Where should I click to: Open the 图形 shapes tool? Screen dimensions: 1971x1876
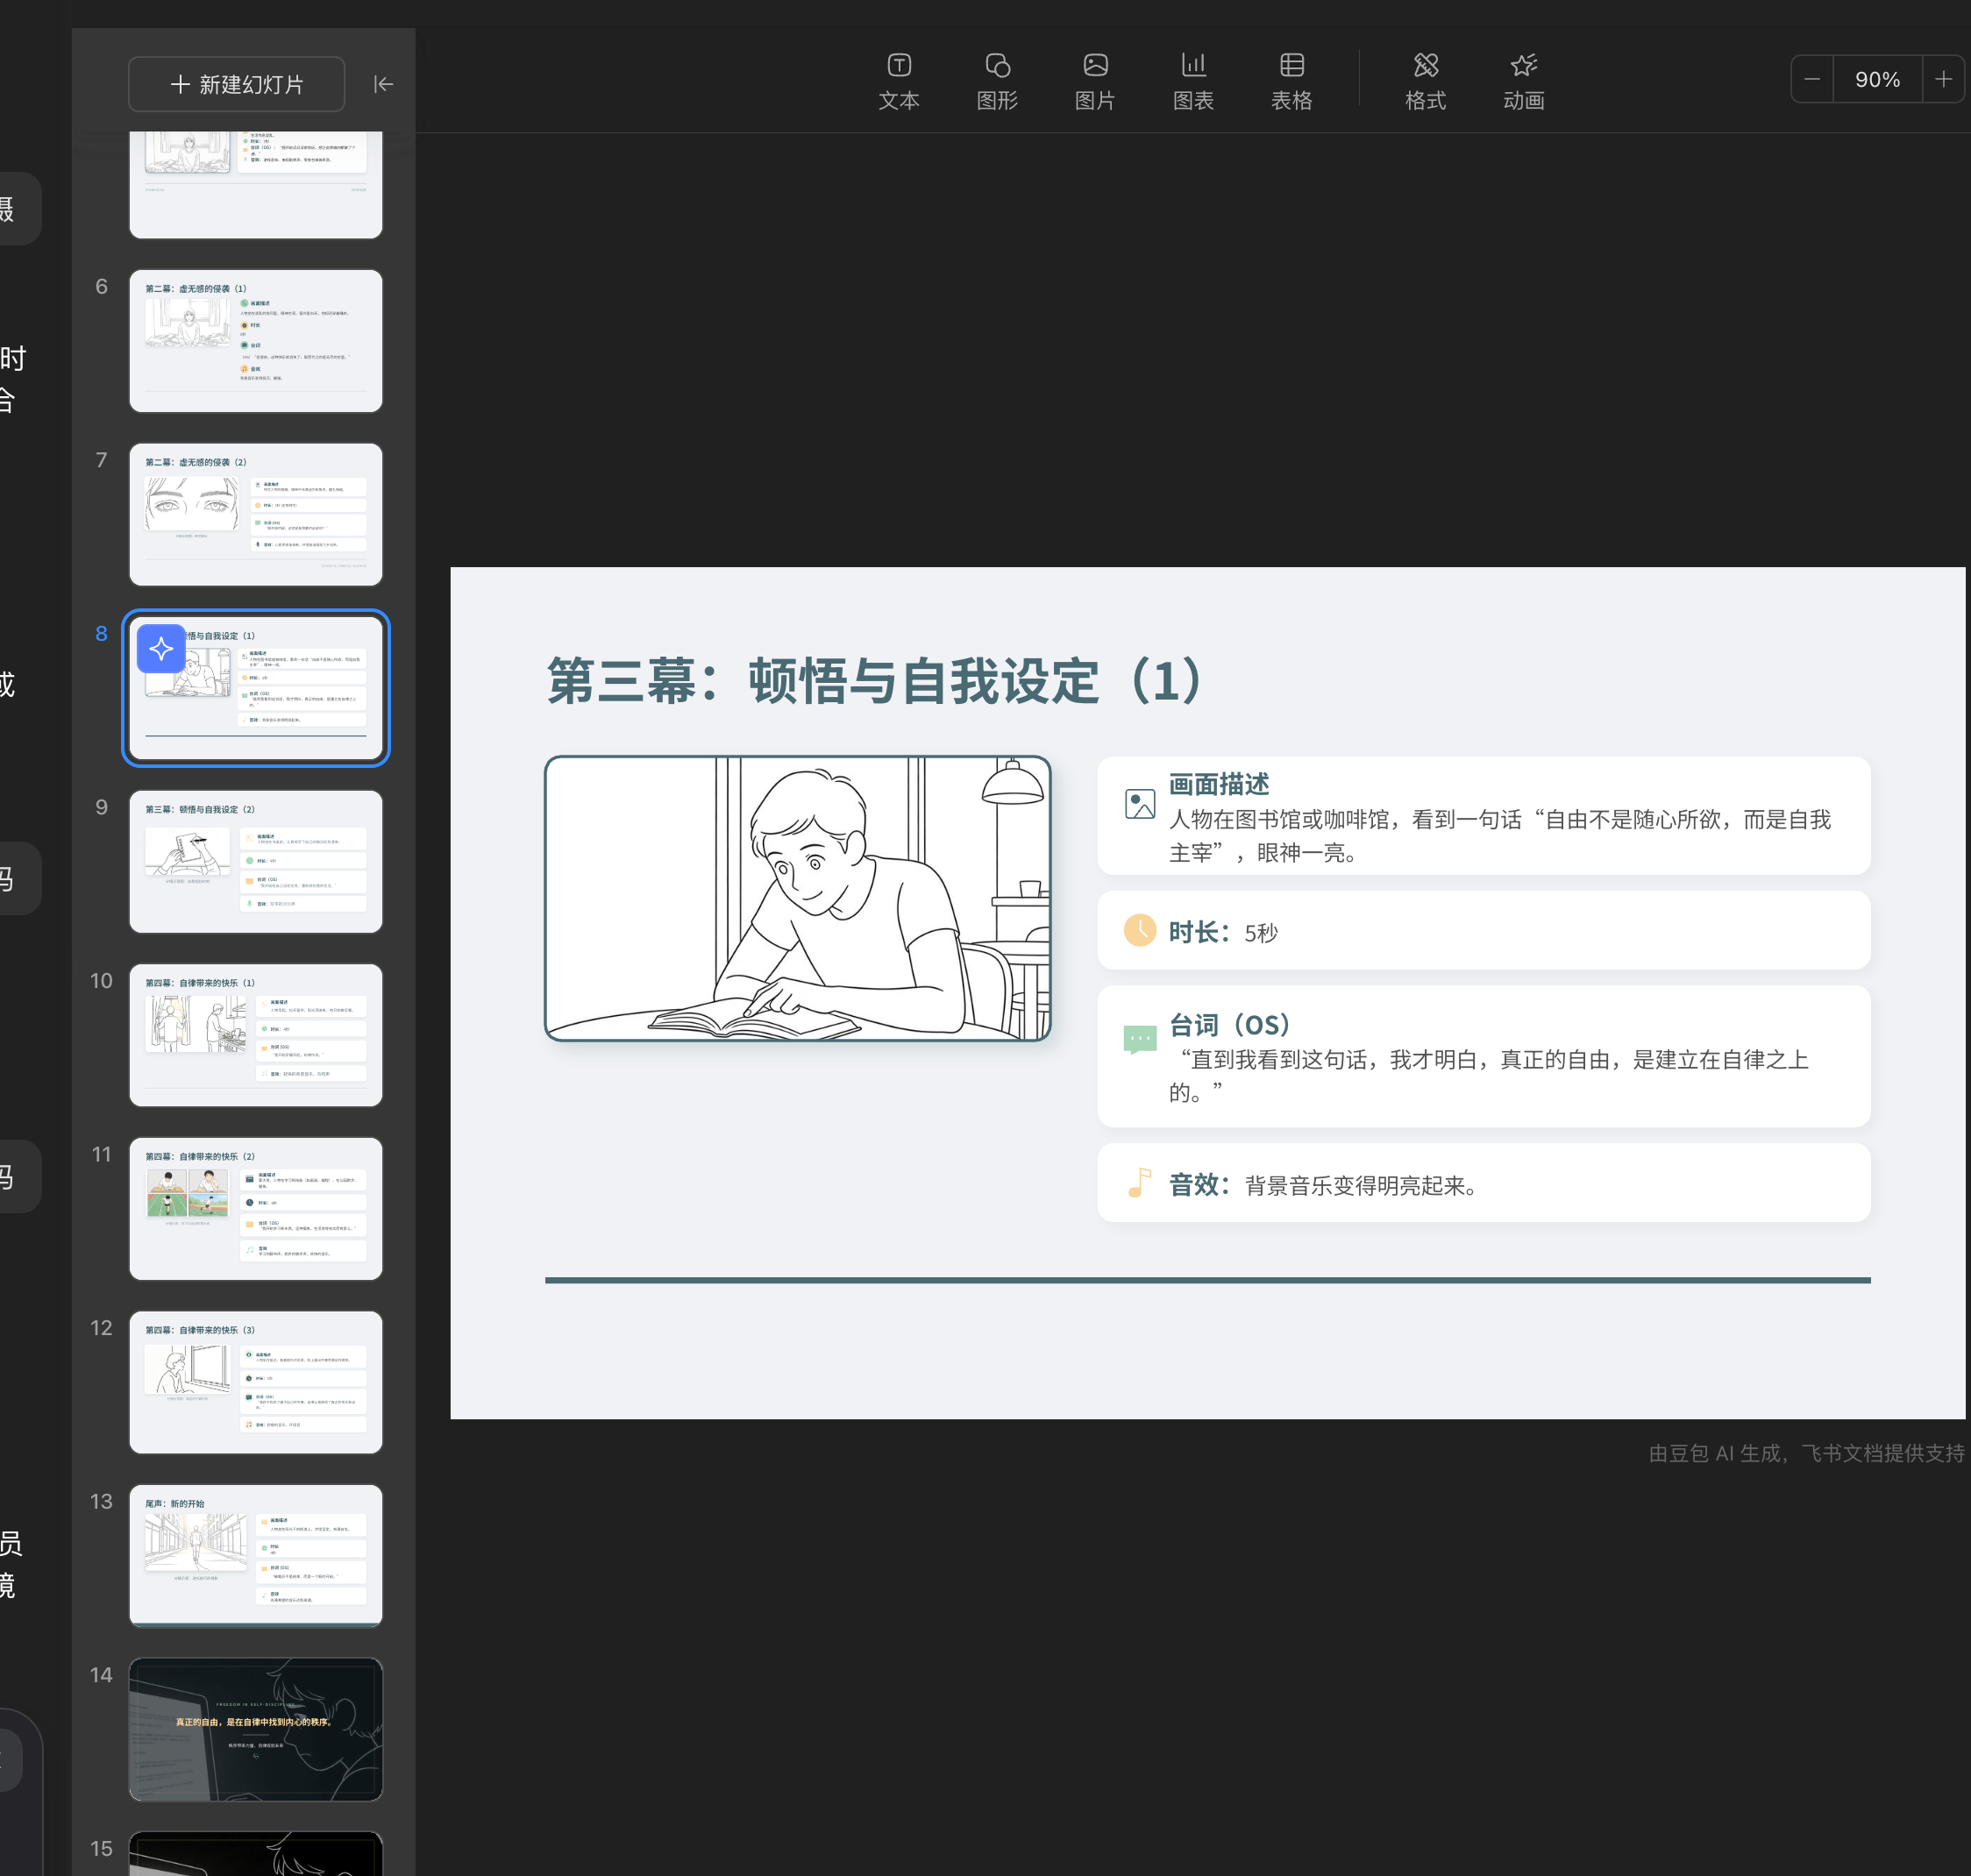996,80
